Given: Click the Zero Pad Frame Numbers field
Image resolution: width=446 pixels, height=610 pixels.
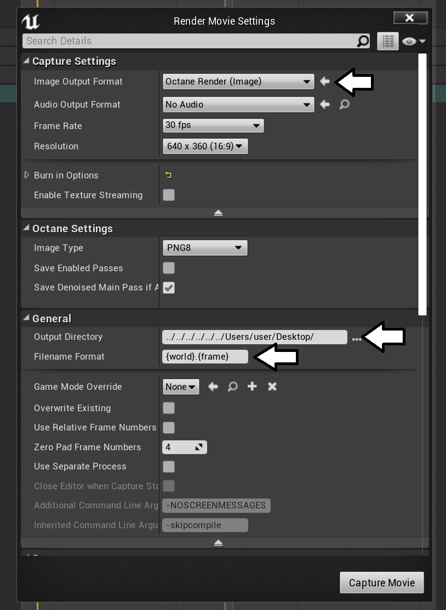Looking at the screenshot, I should tap(179, 447).
